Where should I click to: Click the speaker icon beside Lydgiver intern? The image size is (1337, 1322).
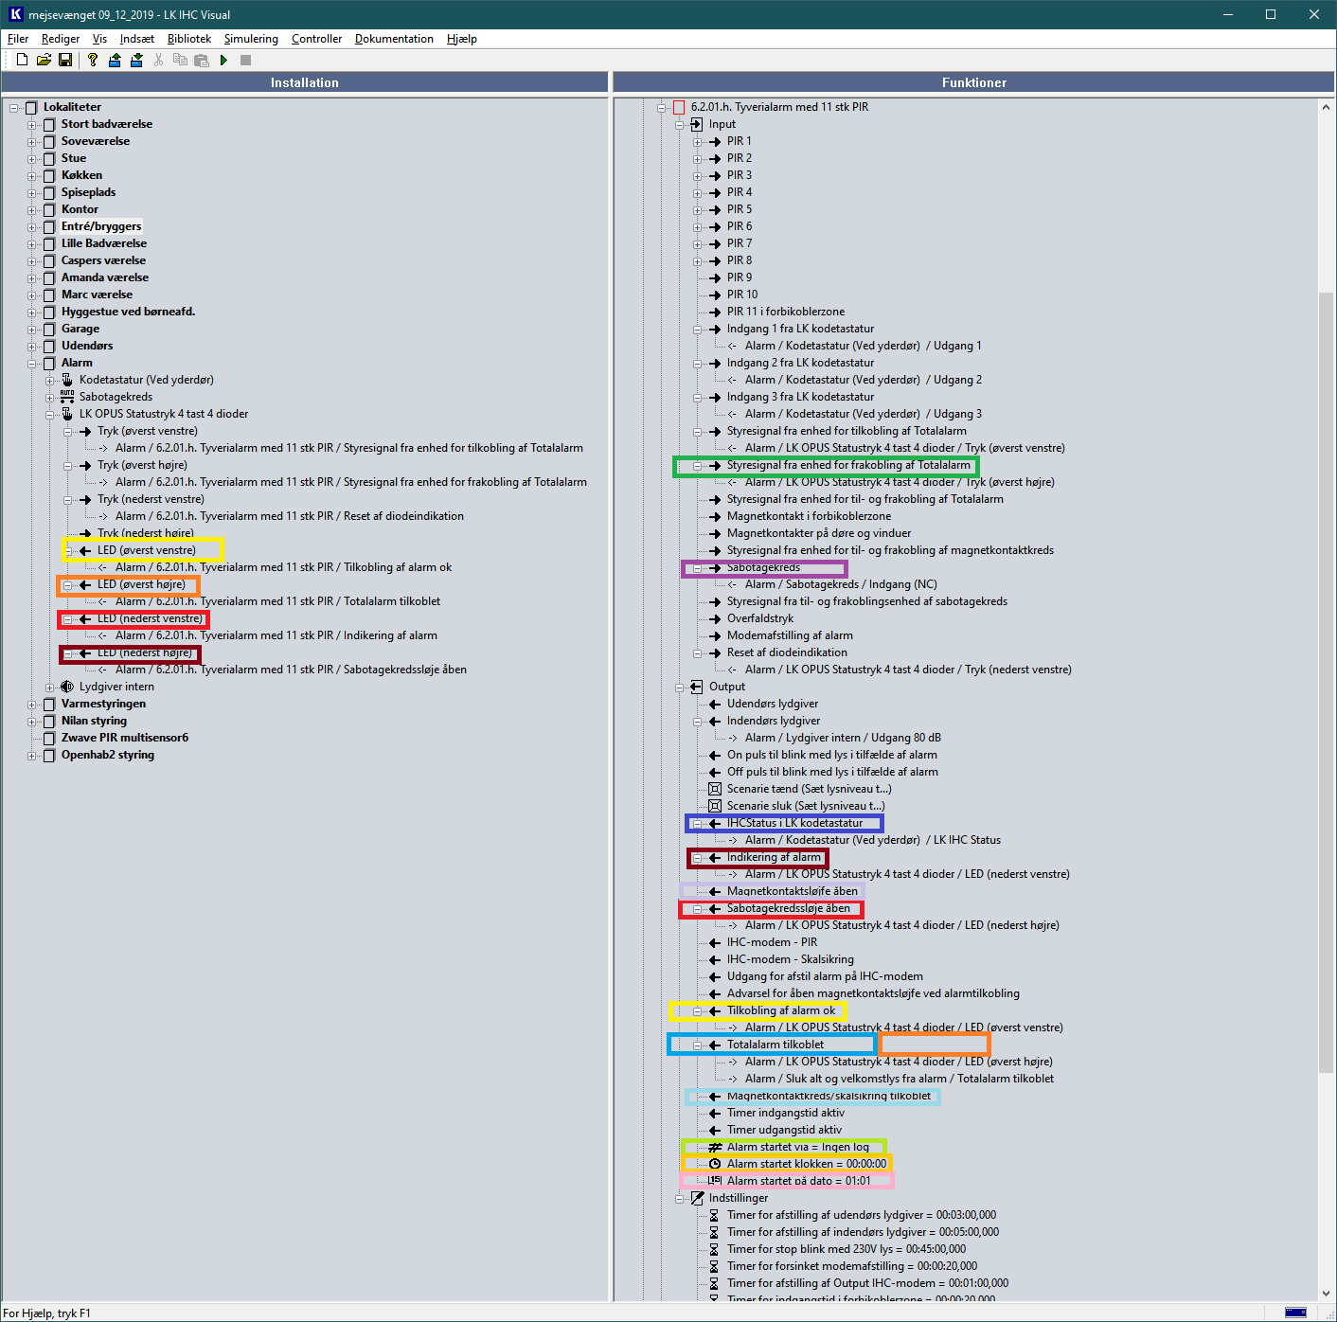coord(67,687)
